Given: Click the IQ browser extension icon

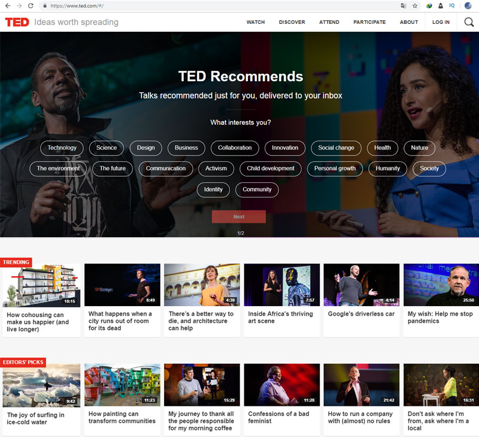Looking at the screenshot, I should 452,5.
